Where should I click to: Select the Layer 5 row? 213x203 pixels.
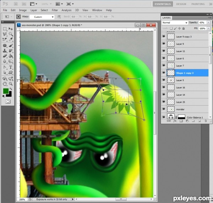click(x=185, y=80)
